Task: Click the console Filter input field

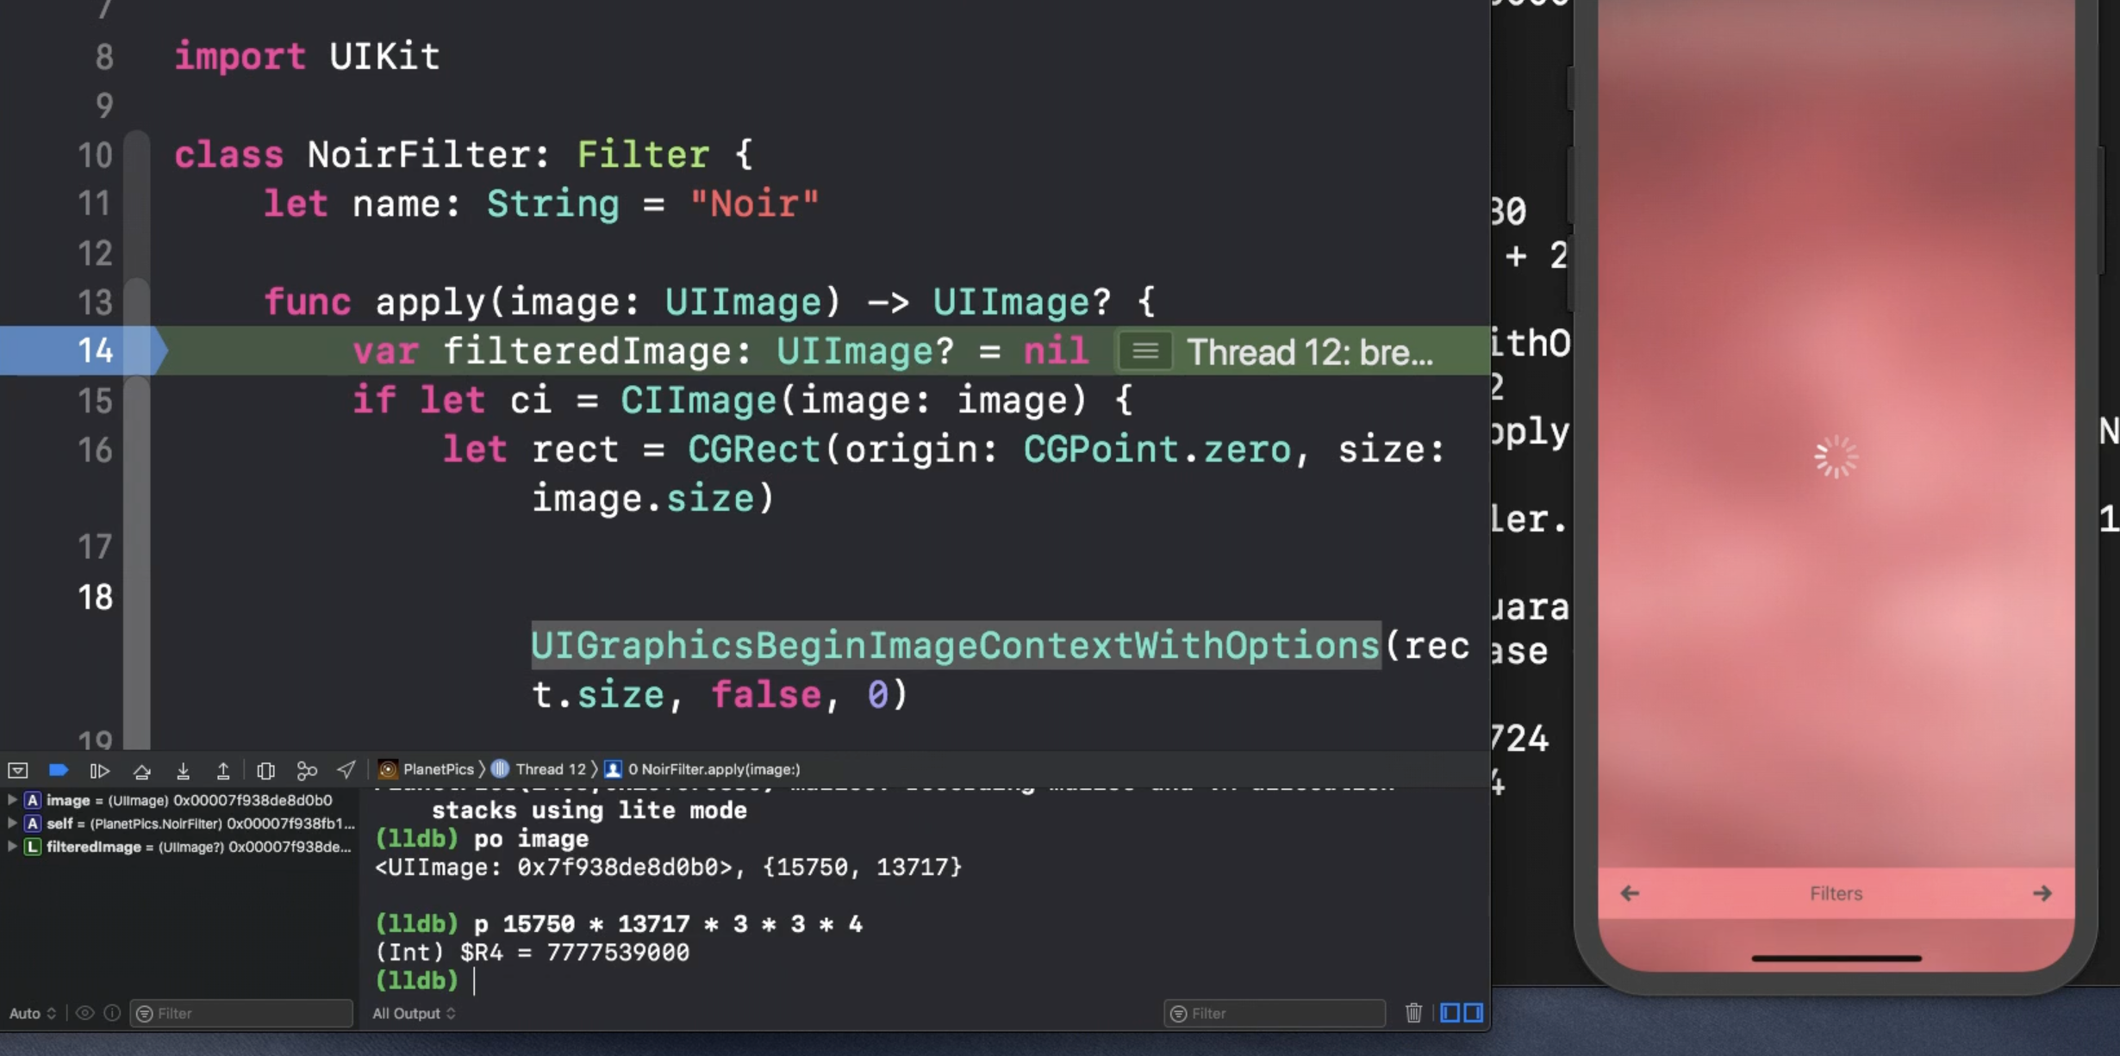Action: pyautogui.click(x=1284, y=1014)
